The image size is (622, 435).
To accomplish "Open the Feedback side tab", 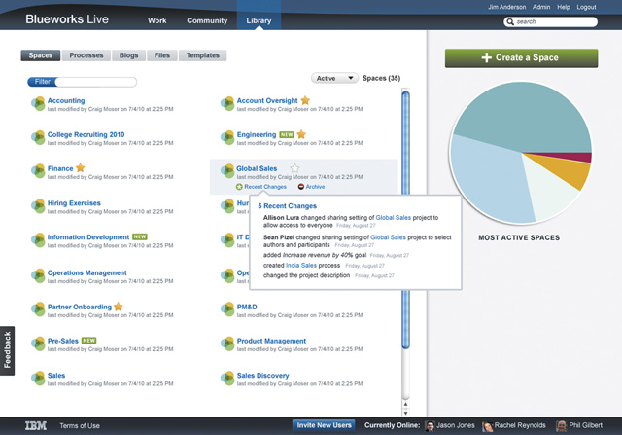I will [x=7, y=350].
